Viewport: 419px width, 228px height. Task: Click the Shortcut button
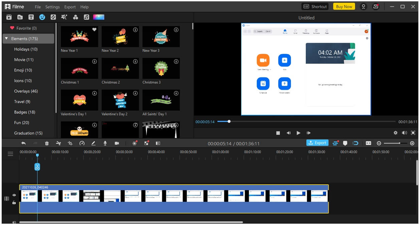[315, 6]
